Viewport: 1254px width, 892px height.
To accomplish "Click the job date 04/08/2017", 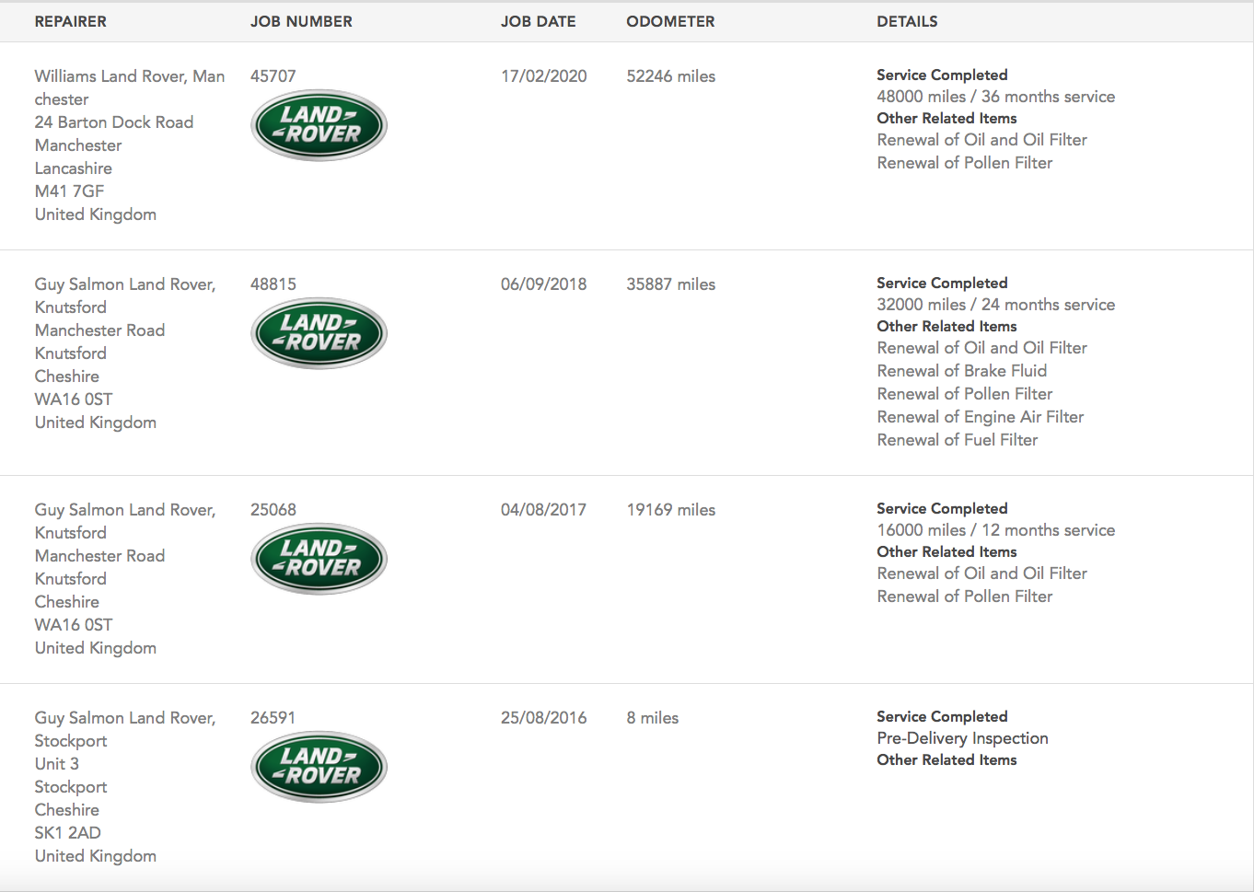I will point(544,510).
